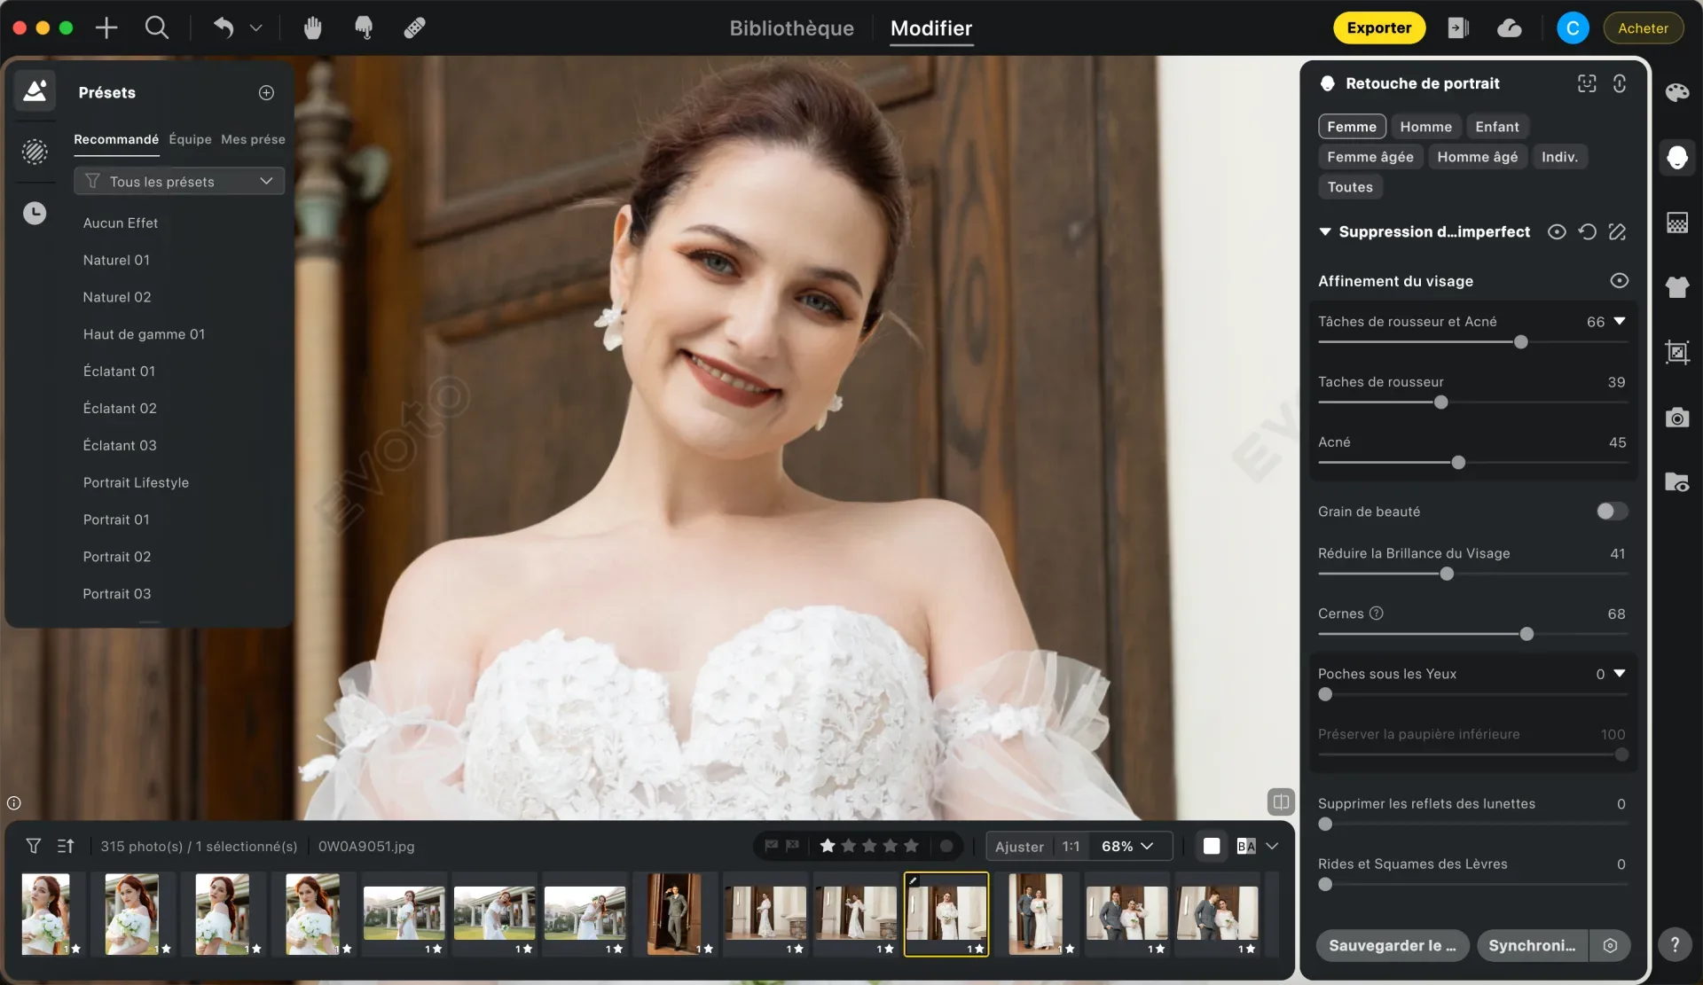Open the Équipe presets tab
Image resolution: width=1703 pixels, height=985 pixels.
coord(190,139)
